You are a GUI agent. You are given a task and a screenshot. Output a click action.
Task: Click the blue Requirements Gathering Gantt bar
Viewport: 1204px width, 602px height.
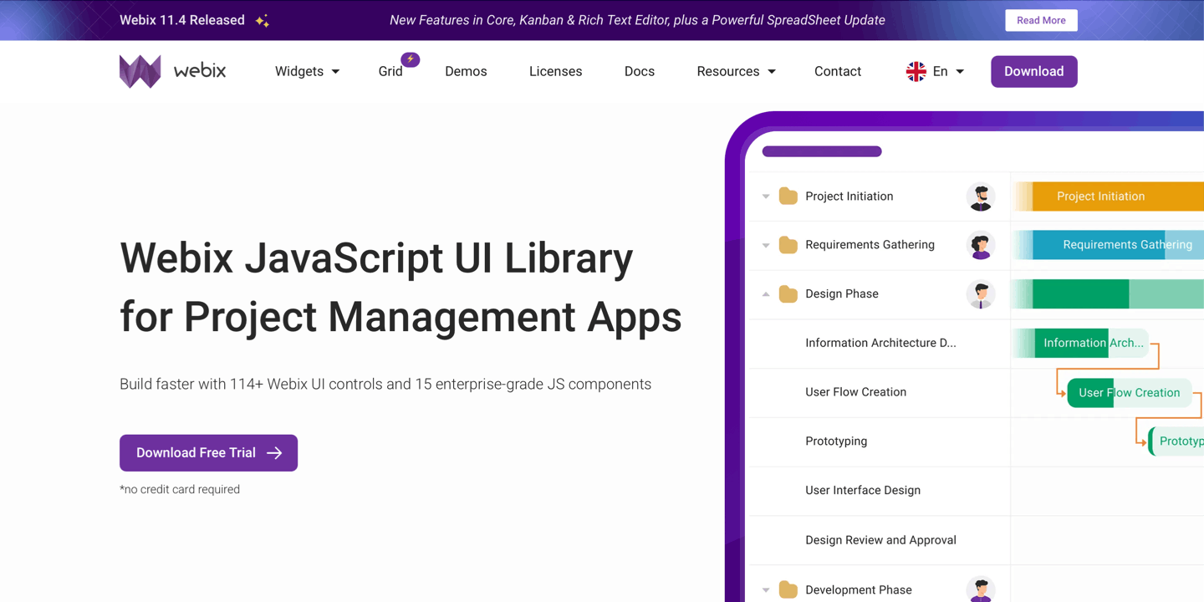tap(1110, 245)
